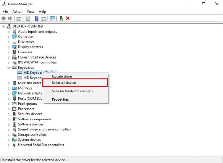Click the back arrow in toolbar
This screenshot has width=223, height=163.
click(x=4, y=18)
